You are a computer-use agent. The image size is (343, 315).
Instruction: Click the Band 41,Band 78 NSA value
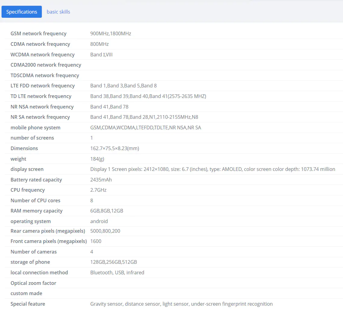(109, 107)
